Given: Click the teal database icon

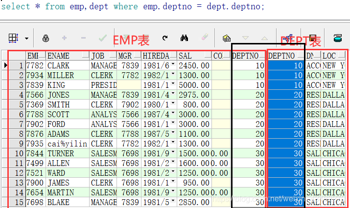Looking at the screenshot, I should pyautogui.click(x=338, y=38).
